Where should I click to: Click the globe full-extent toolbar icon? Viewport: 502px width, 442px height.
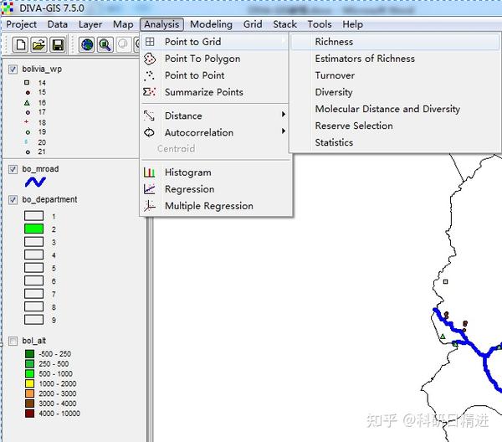point(87,44)
